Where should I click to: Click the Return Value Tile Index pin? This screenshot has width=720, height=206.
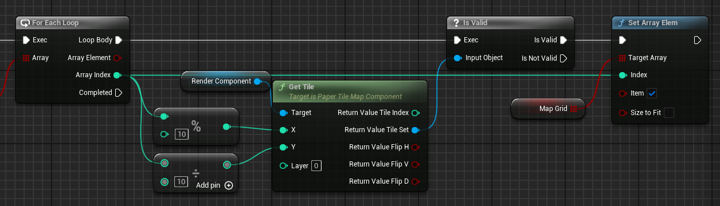click(x=416, y=113)
